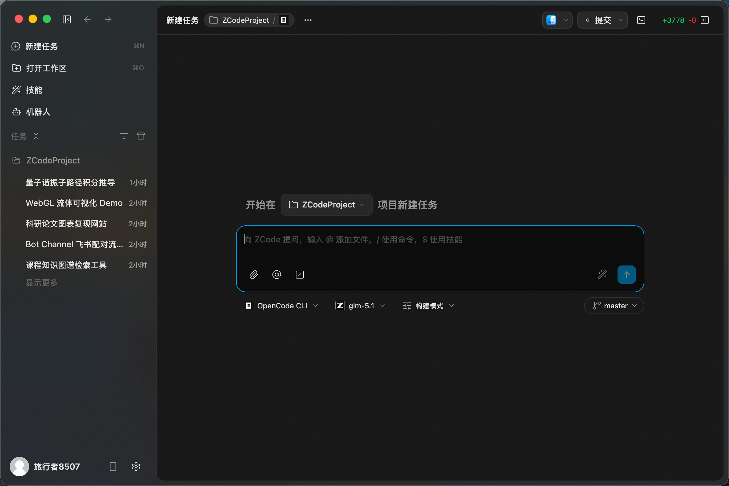Screen dimensions: 729x486
Task: Go back with the left arrow
Action: [87, 19]
